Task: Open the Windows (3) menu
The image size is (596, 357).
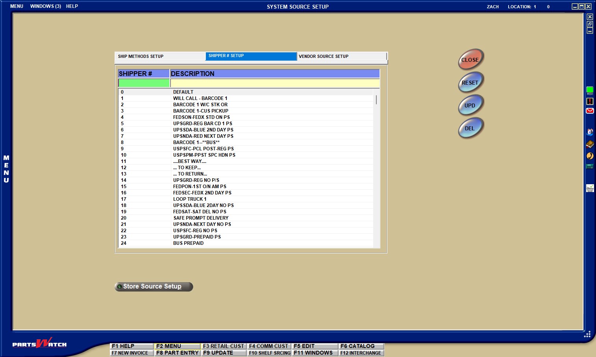Action: [x=45, y=6]
